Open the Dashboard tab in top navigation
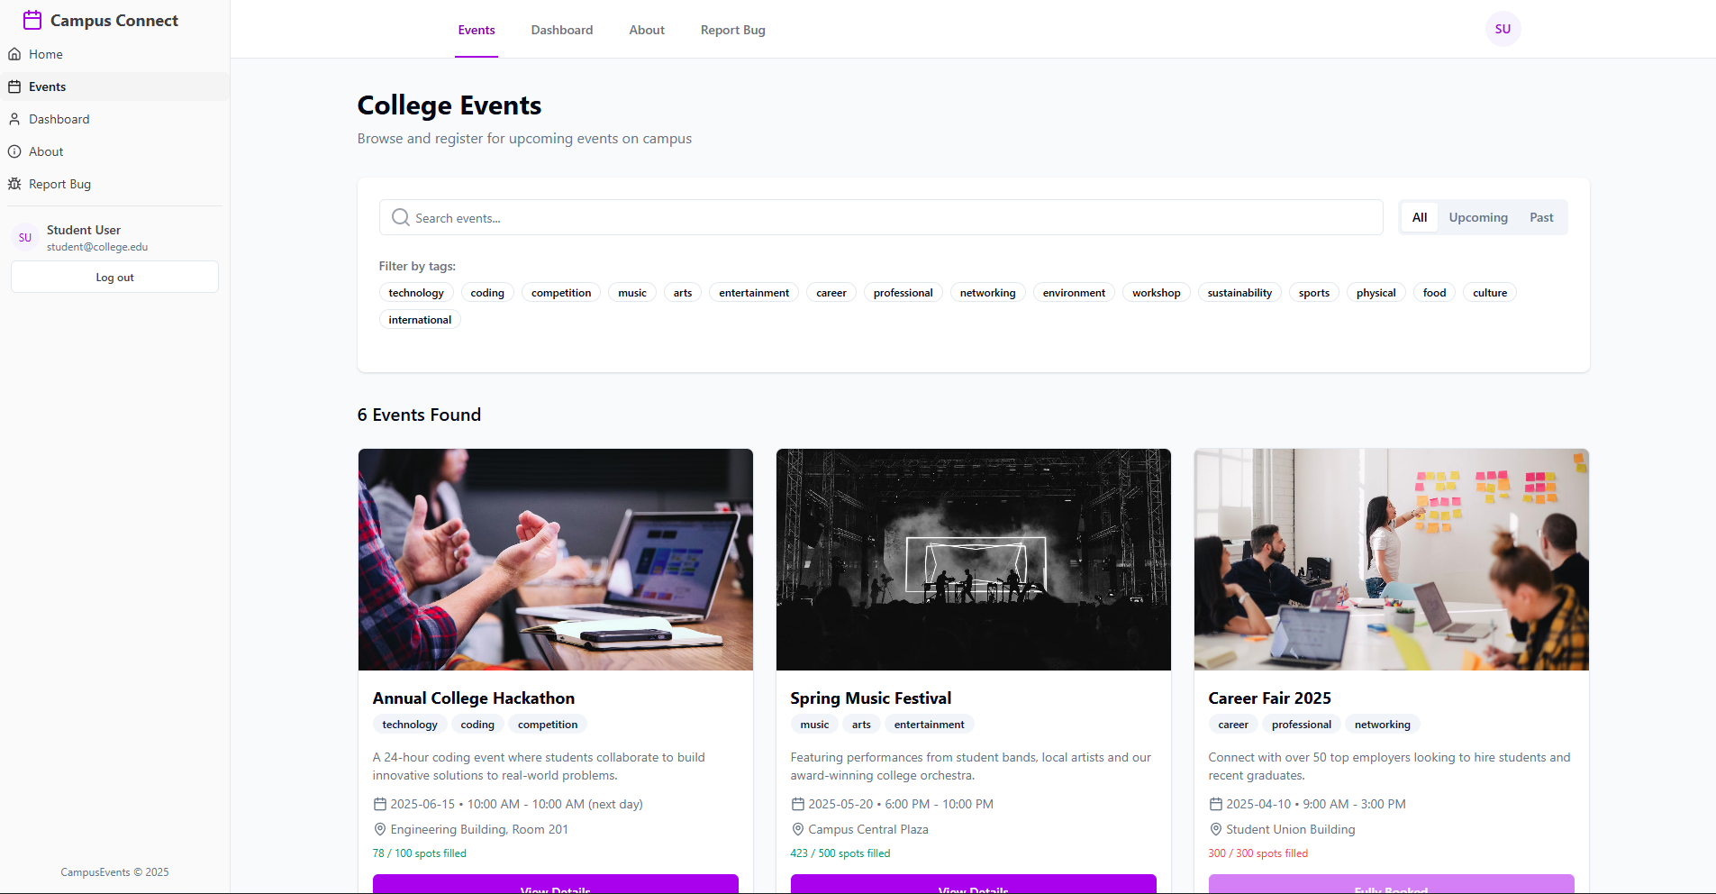Viewport: 1716px width, 894px height. pos(561,30)
